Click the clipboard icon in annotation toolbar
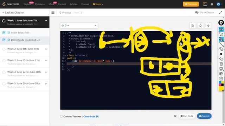This screenshot has width=225, height=126. pos(221,78)
